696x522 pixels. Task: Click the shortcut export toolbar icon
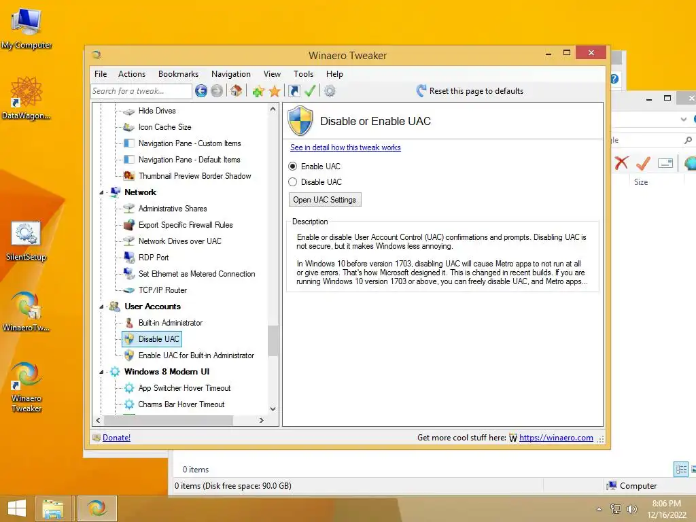[294, 91]
